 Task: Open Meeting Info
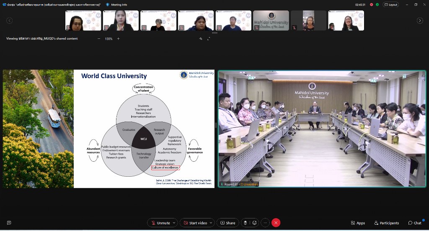pyautogui.click(x=116, y=5)
